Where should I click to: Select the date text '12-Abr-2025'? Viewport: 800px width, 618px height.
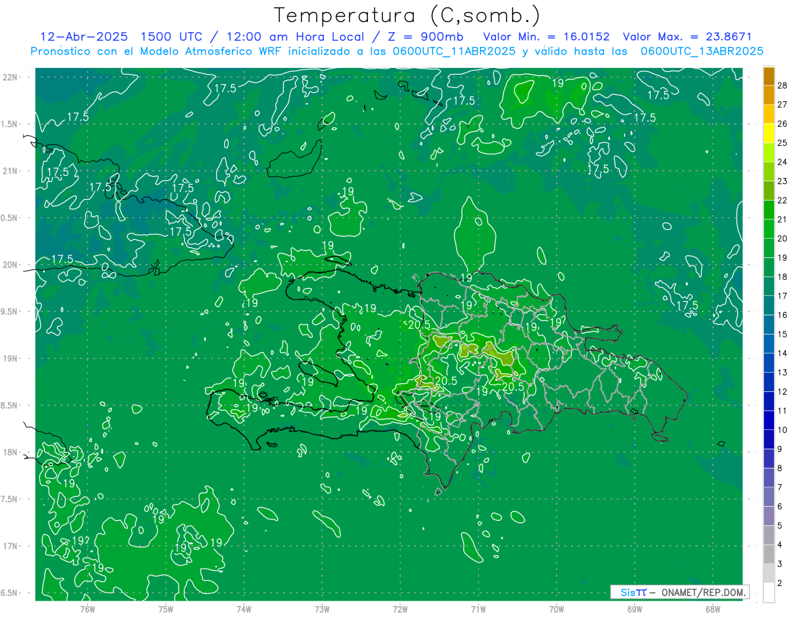[x=83, y=37]
